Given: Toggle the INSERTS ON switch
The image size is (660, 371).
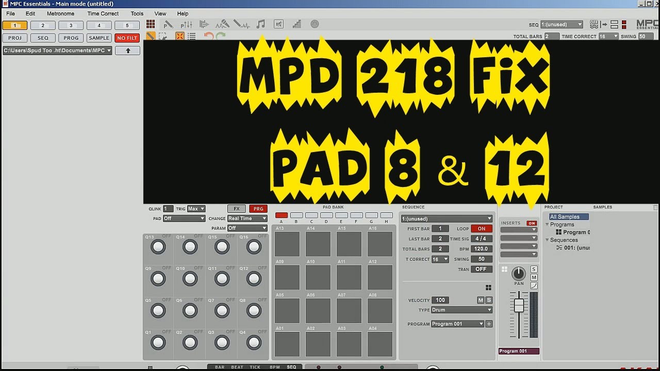Looking at the screenshot, I should click(x=532, y=223).
